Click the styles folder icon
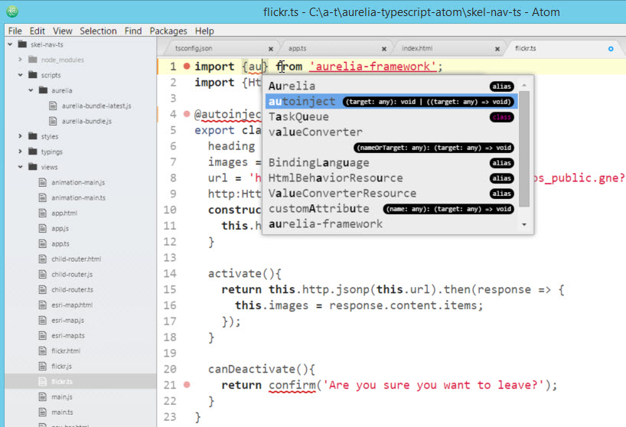This screenshot has width=626, height=427. tap(33, 136)
